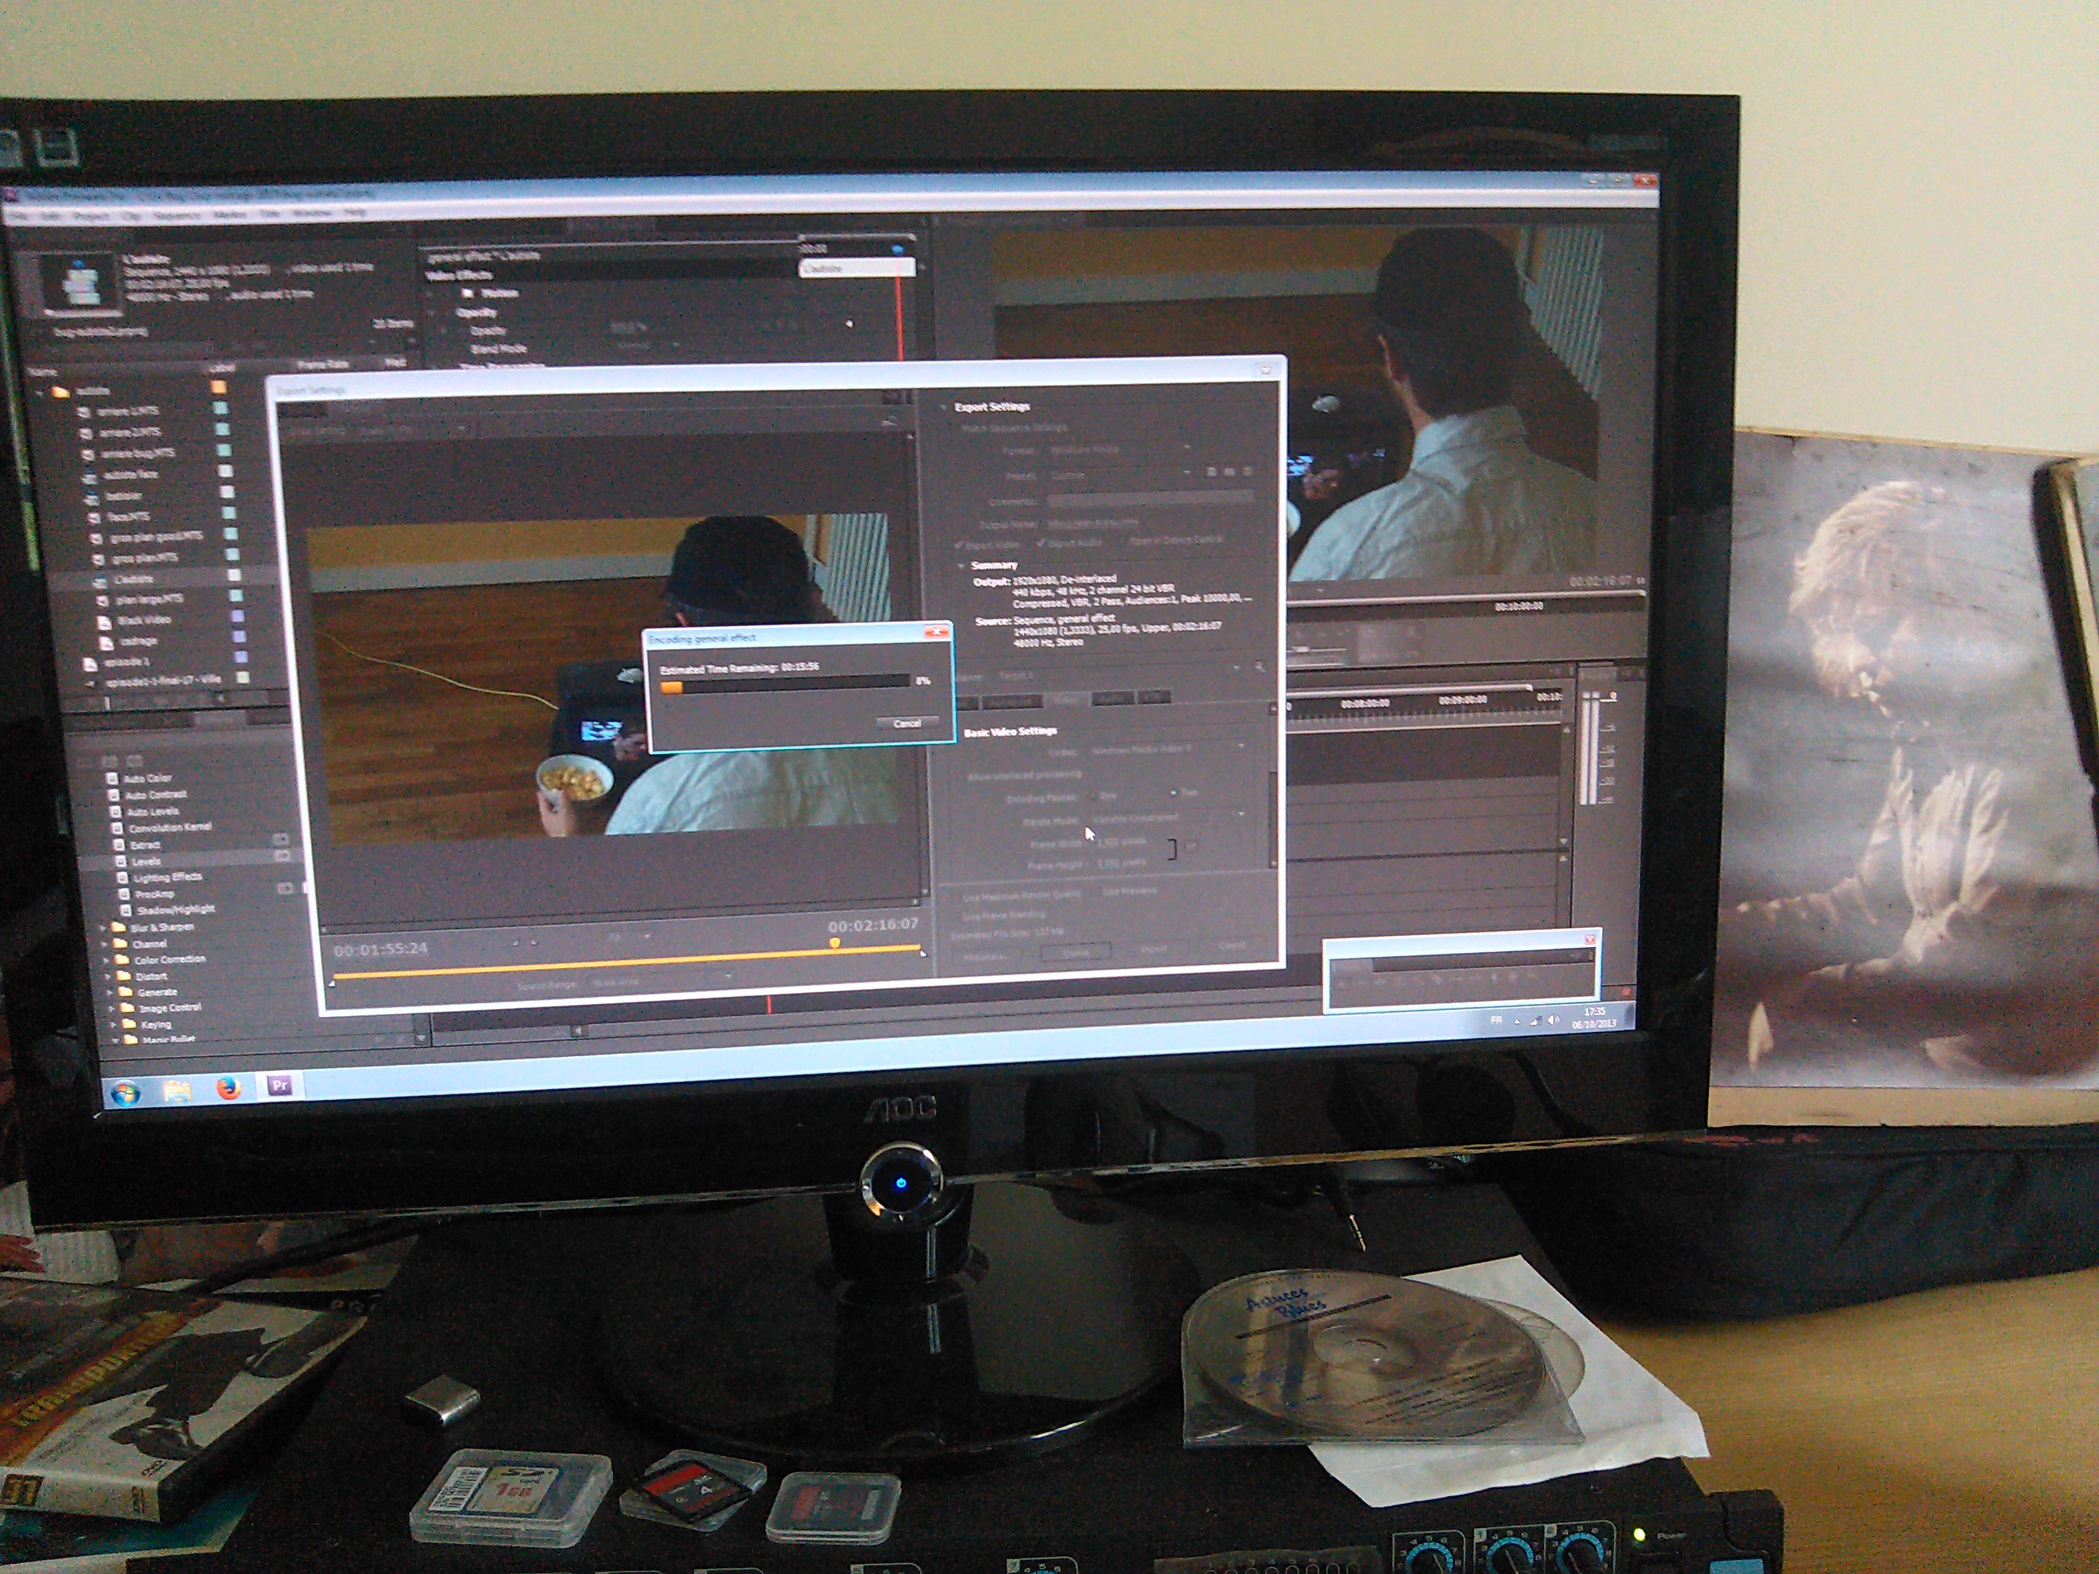This screenshot has width=2099, height=1574.
Task: Select plan large.MTS clip in project
Action: pos(149,600)
